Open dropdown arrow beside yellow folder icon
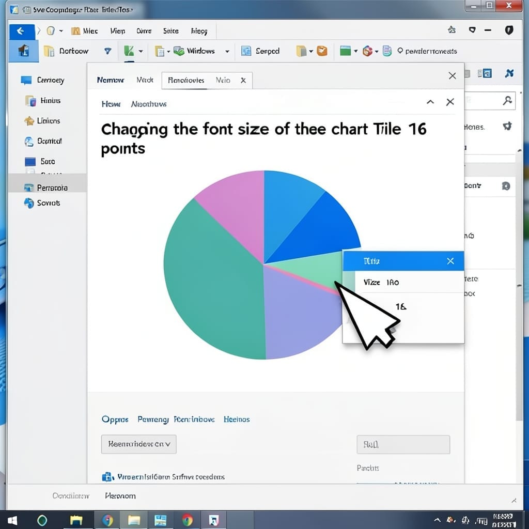 tap(311, 51)
